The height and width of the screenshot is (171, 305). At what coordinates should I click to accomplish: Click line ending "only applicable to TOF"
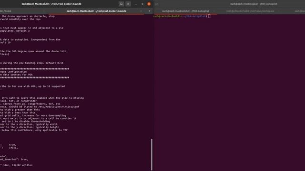[34, 130]
